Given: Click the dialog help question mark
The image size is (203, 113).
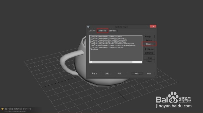Looking at the screenshot, I should click(148, 26).
